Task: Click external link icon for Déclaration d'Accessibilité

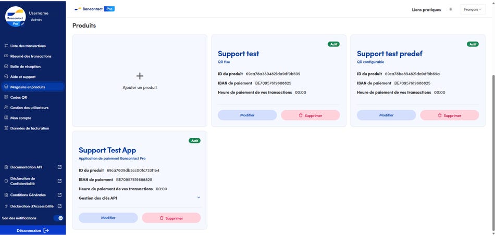Action: coord(59,206)
